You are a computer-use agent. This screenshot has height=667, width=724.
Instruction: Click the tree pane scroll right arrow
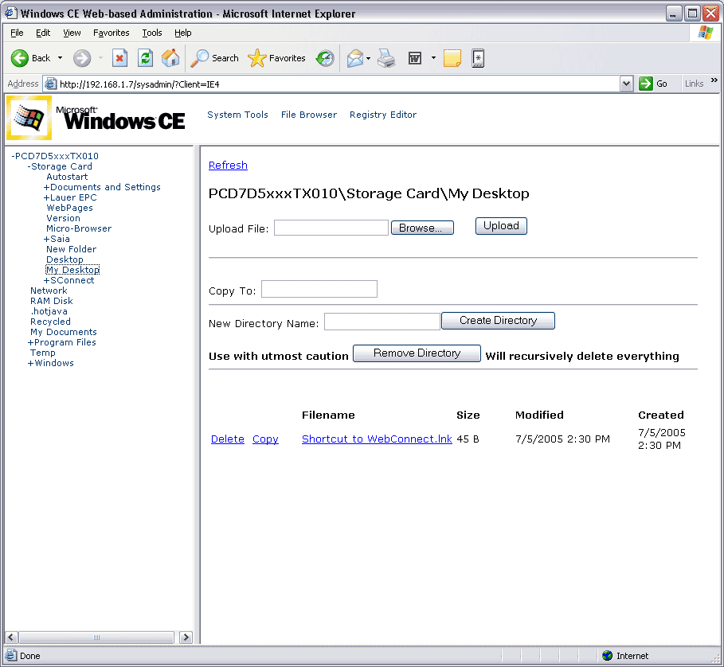click(186, 638)
